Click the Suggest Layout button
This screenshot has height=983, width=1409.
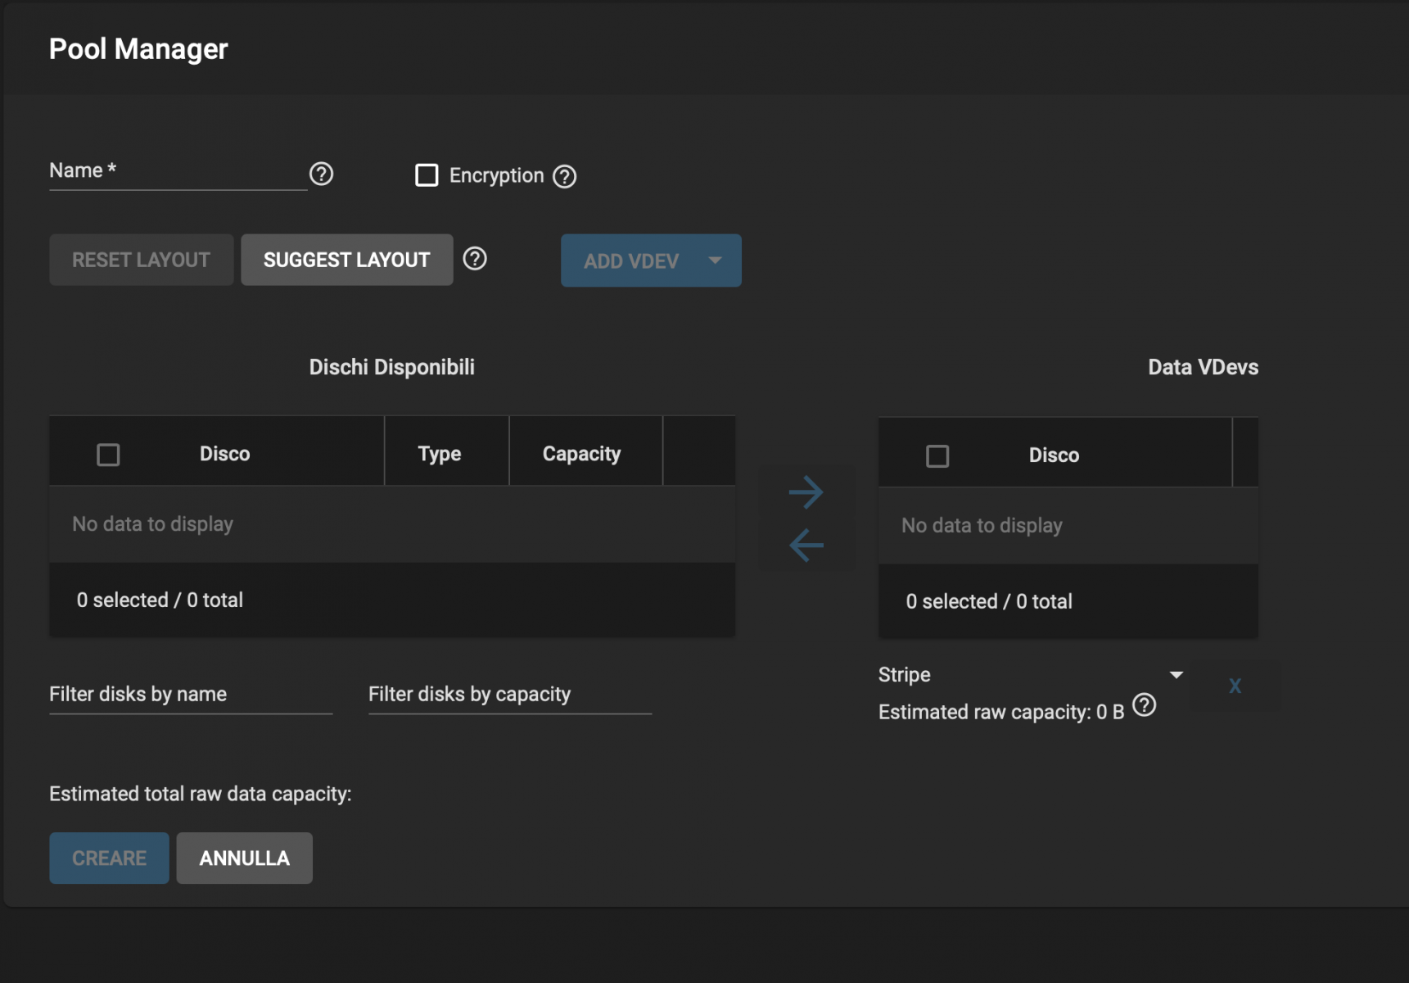point(346,260)
